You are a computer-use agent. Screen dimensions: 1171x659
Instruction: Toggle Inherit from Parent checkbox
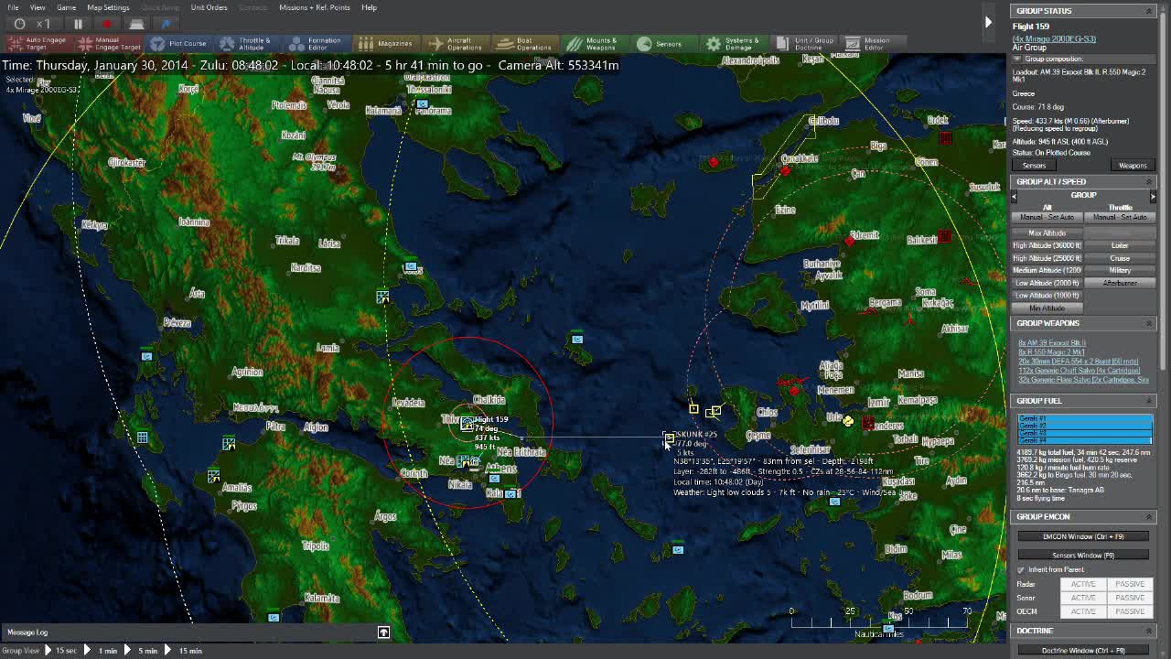(x=1021, y=569)
